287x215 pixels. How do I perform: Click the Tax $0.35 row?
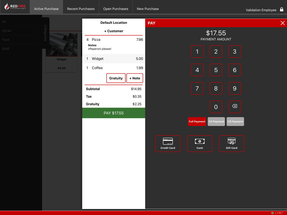point(114,96)
